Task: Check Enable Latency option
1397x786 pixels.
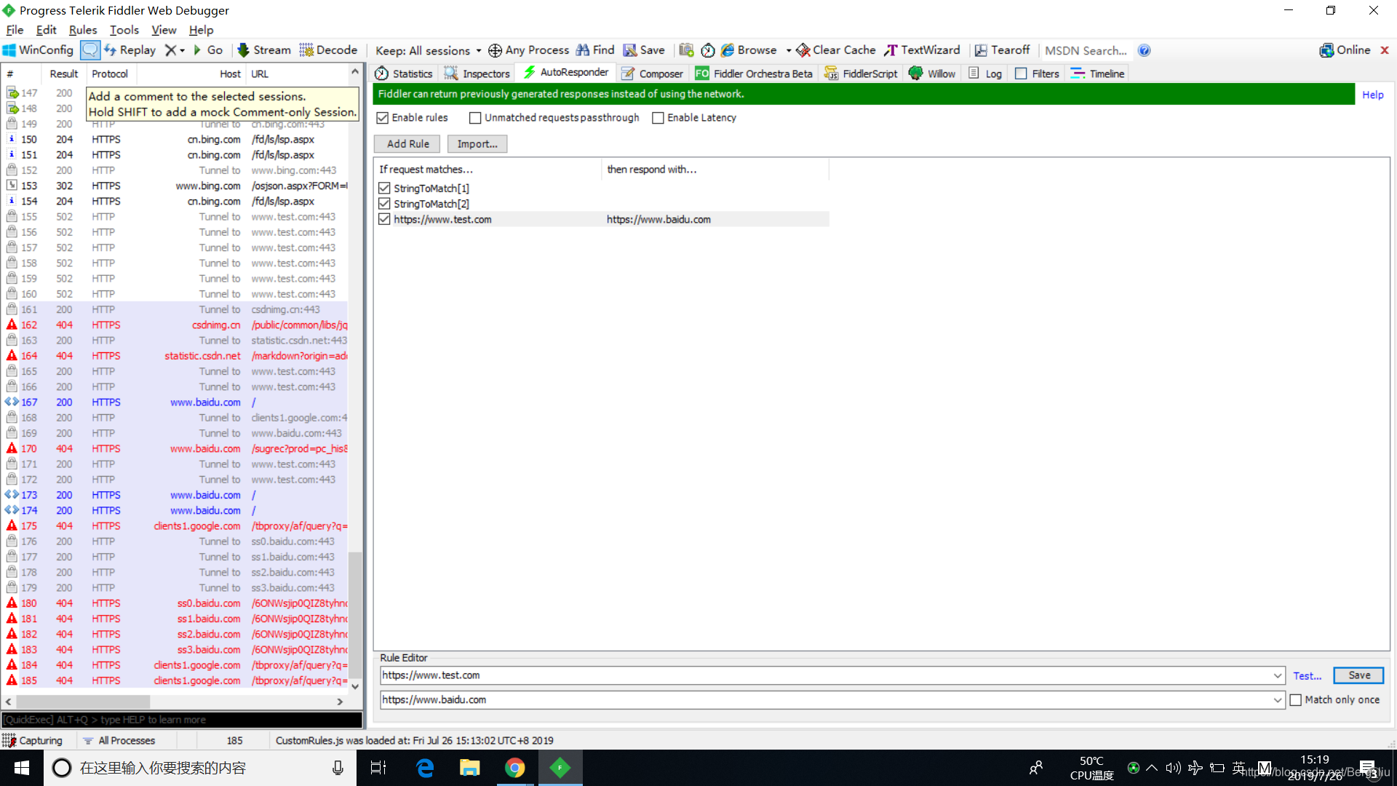Action: point(658,118)
